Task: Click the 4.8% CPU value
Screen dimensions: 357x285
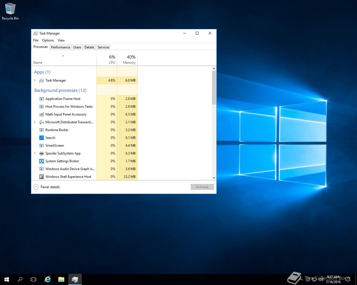Action: tap(112, 80)
